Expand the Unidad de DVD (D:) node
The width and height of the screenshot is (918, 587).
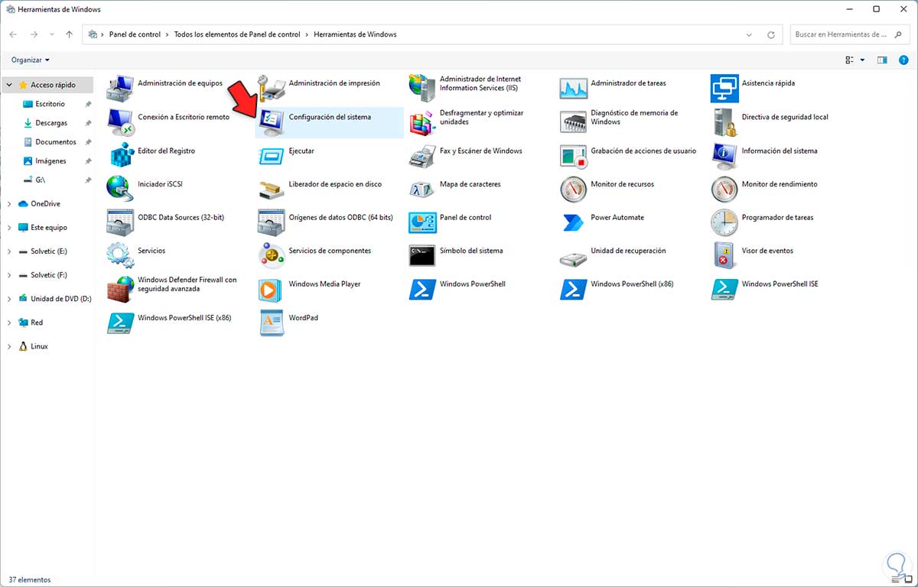point(9,299)
